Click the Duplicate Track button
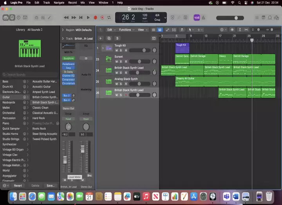Viewport: 282px width, 205px height. (109, 38)
